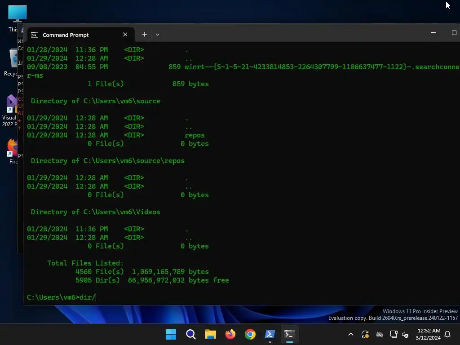Click 'Directory of C:\Users\vm6\source\repos' text
This screenshot has width=460, height=345.
click(108, 161)
